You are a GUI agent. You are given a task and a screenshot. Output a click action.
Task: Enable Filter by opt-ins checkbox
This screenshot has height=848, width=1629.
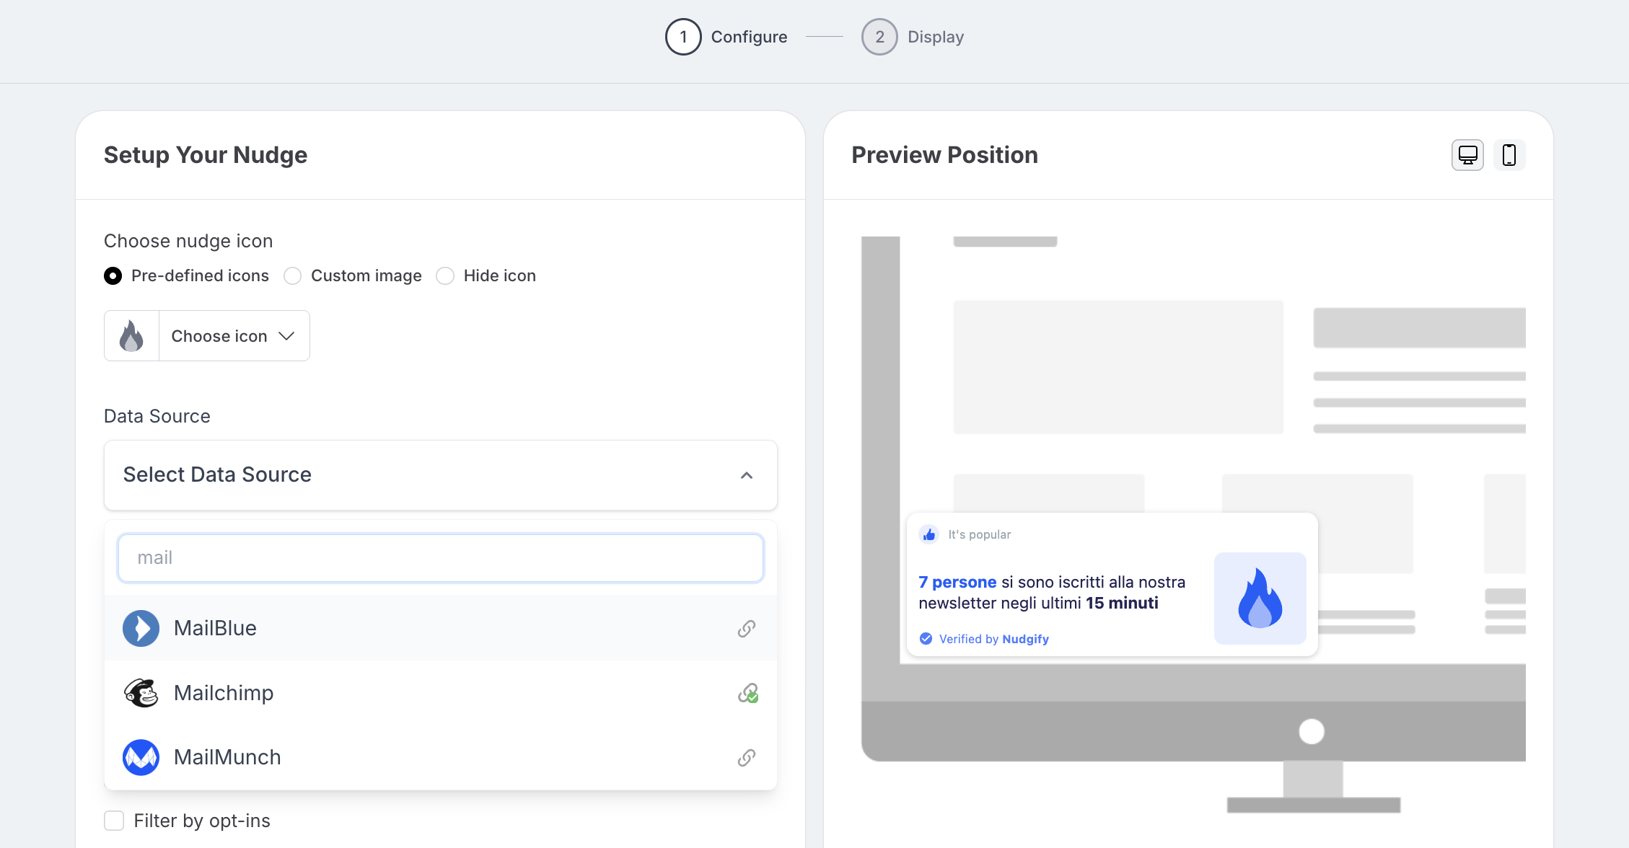[114, 821]
